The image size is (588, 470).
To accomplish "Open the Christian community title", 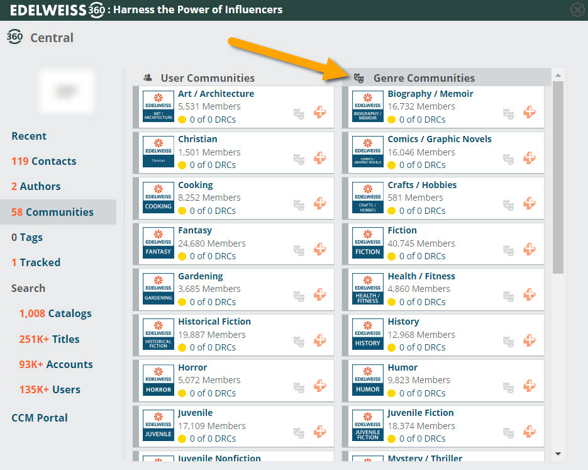I will click(x=197, y=139).
